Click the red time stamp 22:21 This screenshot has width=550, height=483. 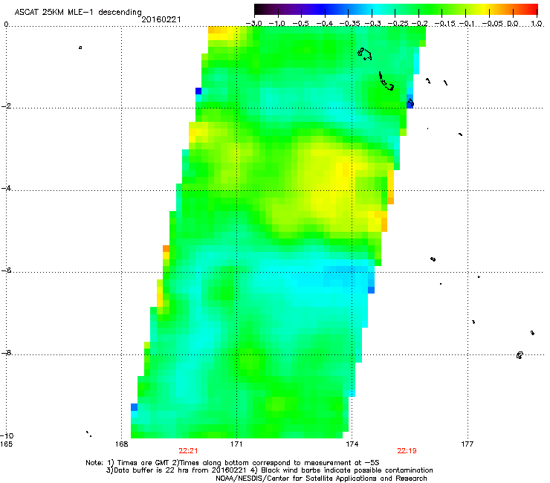[188, 451]
